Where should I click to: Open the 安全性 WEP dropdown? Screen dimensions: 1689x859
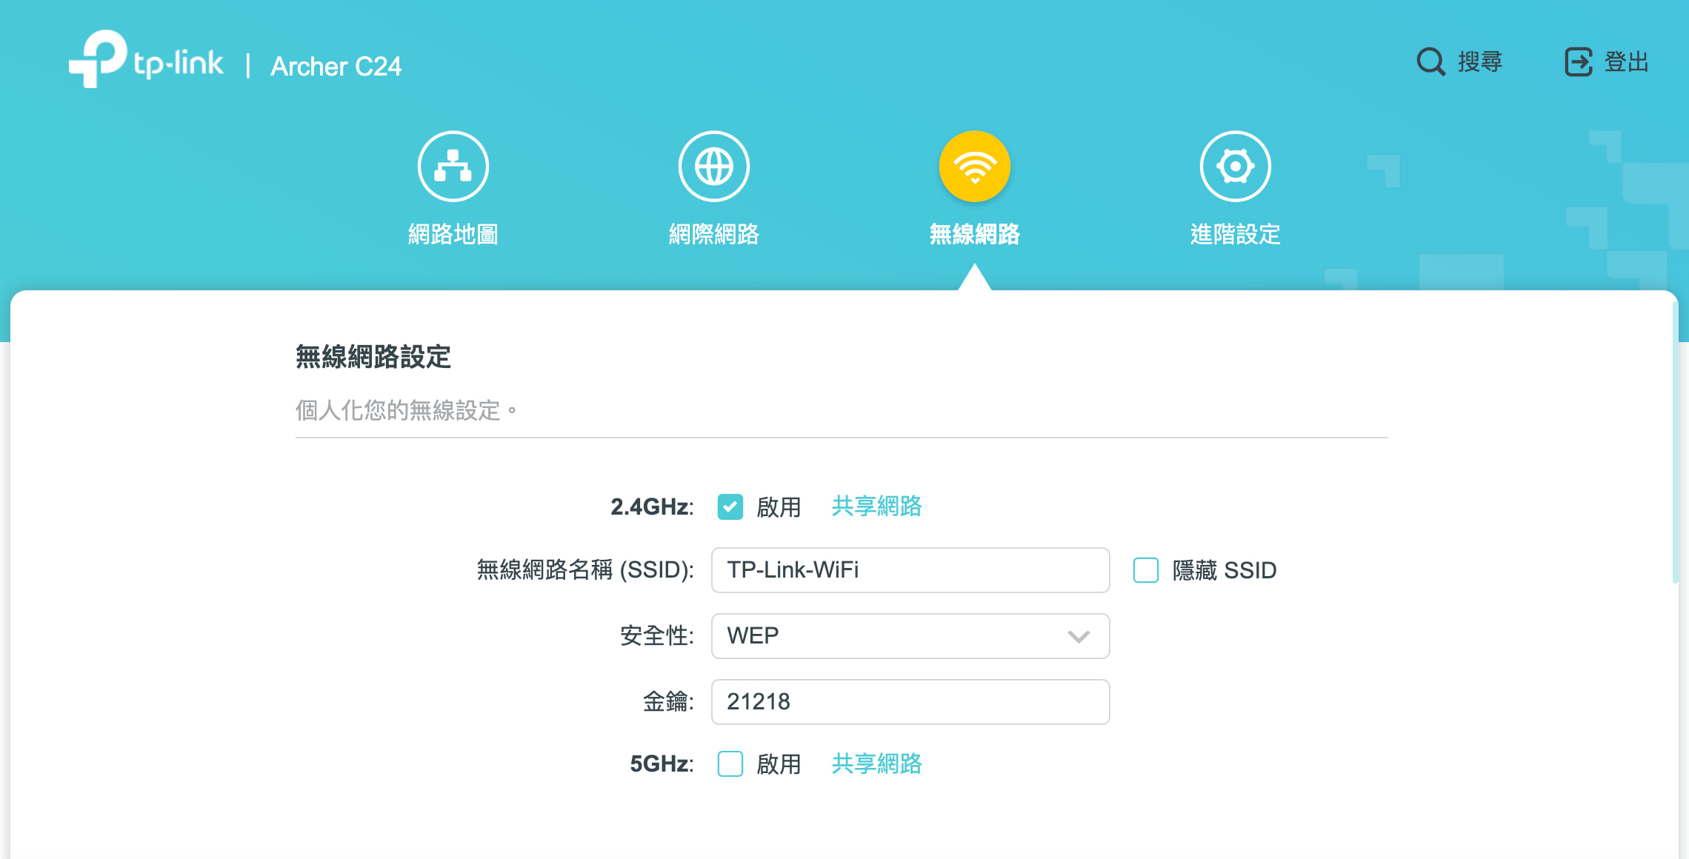tap(910, 636)
